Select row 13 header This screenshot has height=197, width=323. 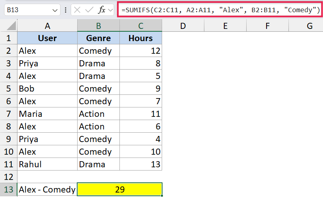coord(9,189)
